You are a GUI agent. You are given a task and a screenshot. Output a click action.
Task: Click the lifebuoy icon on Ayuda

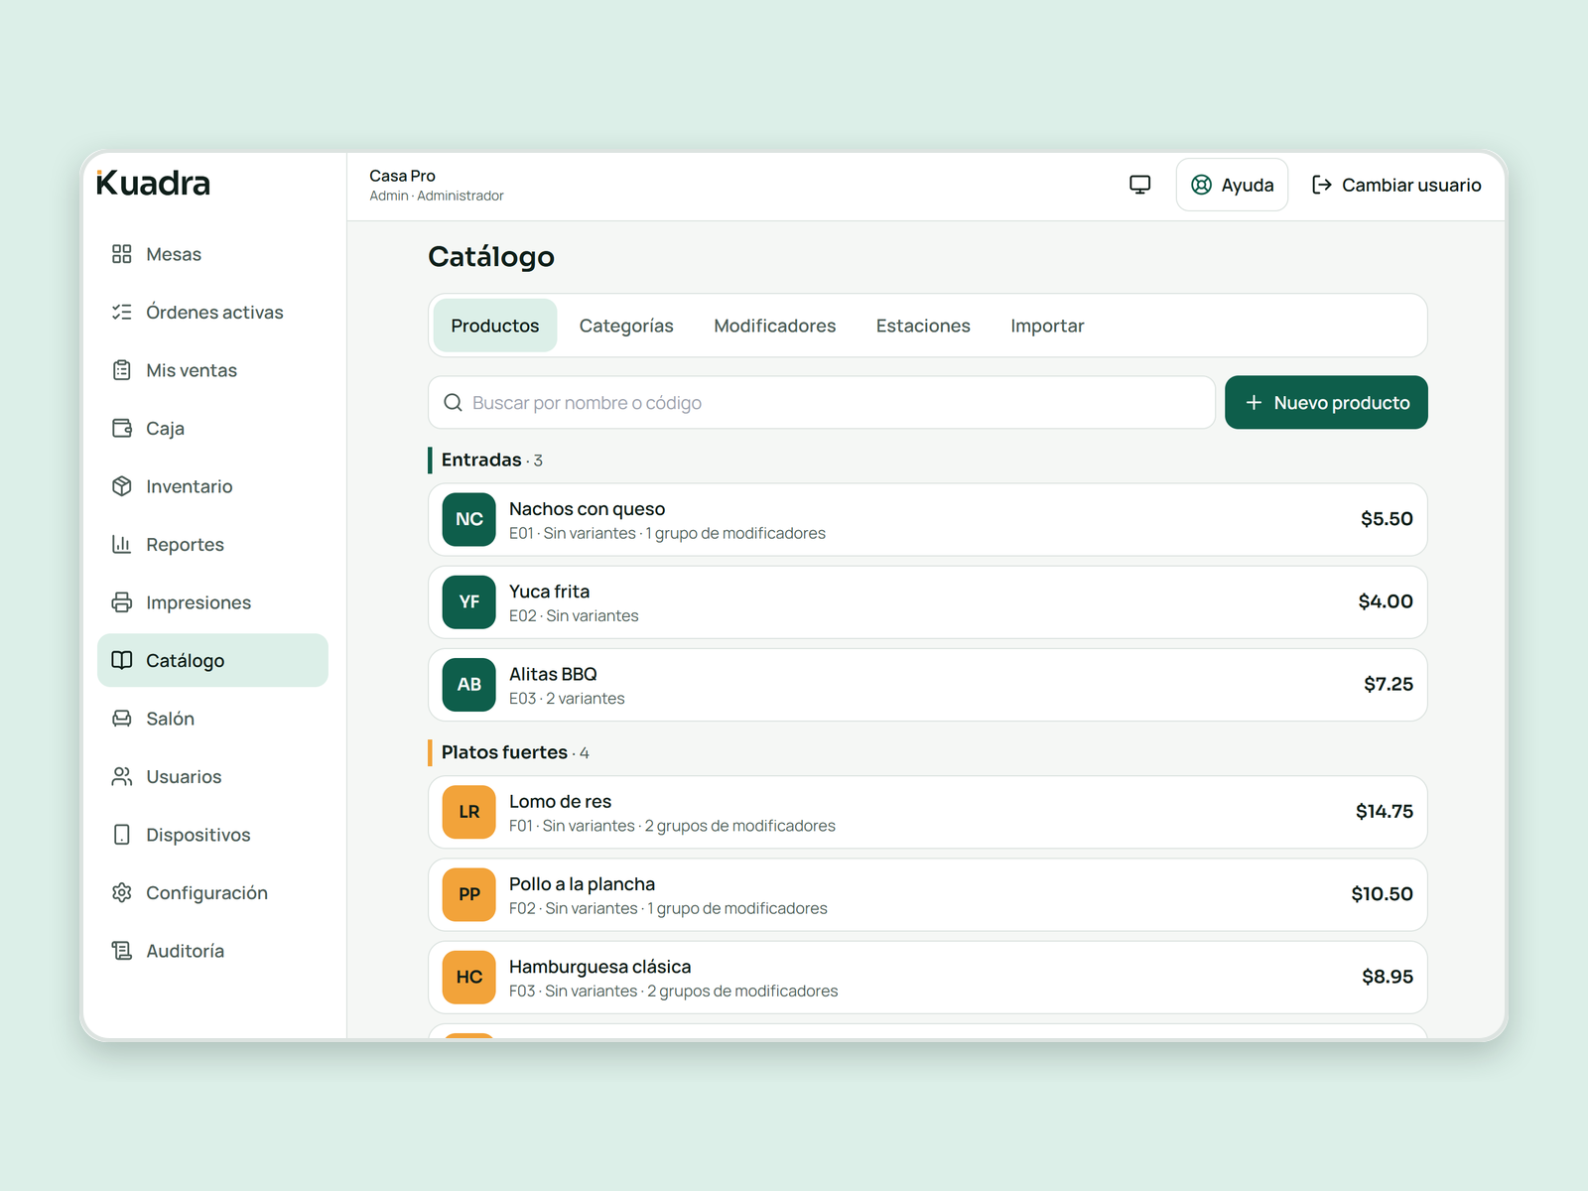(x=1201, y=185)
